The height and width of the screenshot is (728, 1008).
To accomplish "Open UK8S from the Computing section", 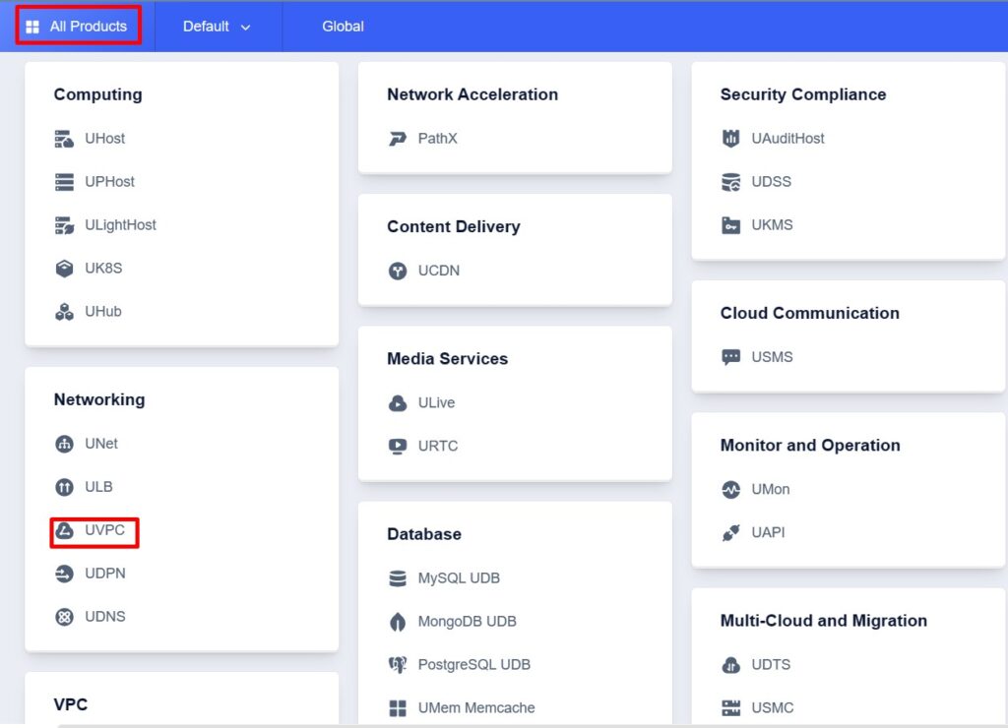I will (65, 268).
